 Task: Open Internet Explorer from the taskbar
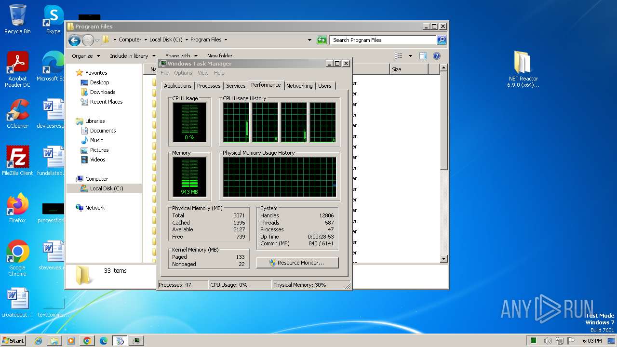(x=38, y=341)
